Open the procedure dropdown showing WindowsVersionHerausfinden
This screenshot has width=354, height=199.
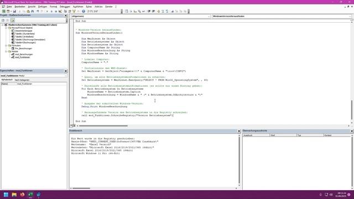pos(350,16)
